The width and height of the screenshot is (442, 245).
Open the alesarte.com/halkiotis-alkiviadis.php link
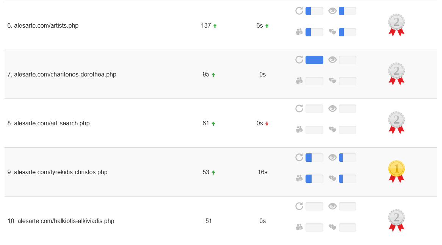(66, 221)
